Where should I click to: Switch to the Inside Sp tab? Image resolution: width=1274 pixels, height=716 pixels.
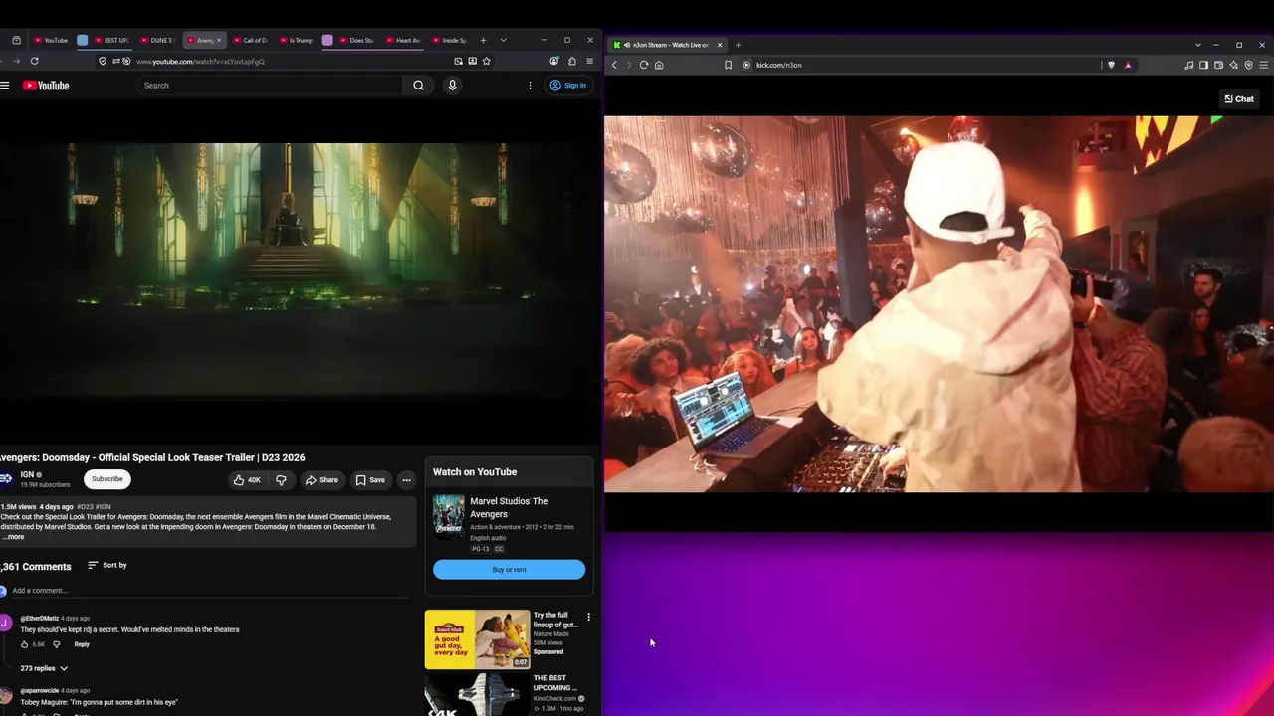tap(449, 40)
